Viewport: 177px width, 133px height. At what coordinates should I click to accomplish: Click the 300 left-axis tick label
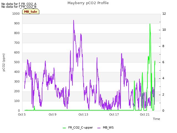(x=17, y=82)
